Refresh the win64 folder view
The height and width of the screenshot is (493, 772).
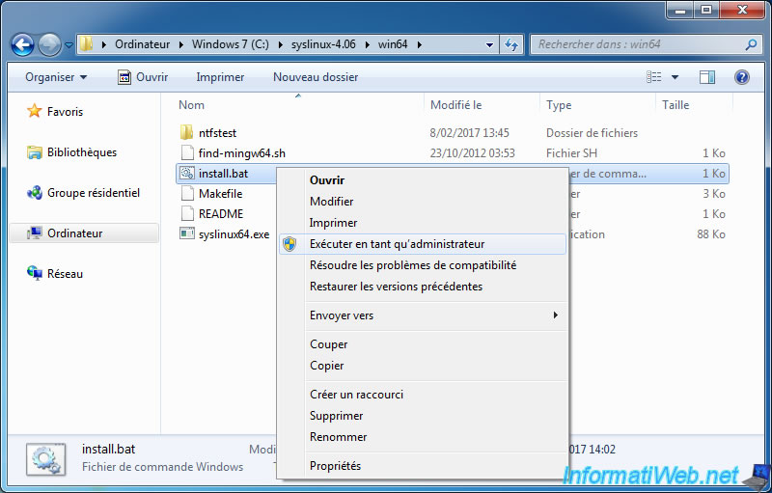coord(511,44)
